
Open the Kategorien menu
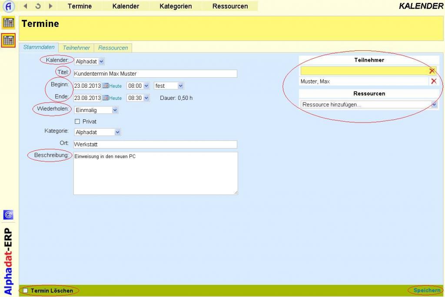pos(175,6)
